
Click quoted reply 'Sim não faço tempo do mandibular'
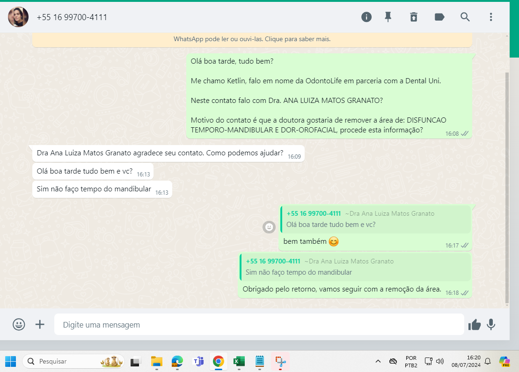click(x=355, y=267)
